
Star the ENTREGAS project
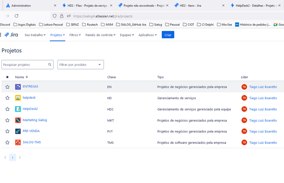(x=7, y=87)
